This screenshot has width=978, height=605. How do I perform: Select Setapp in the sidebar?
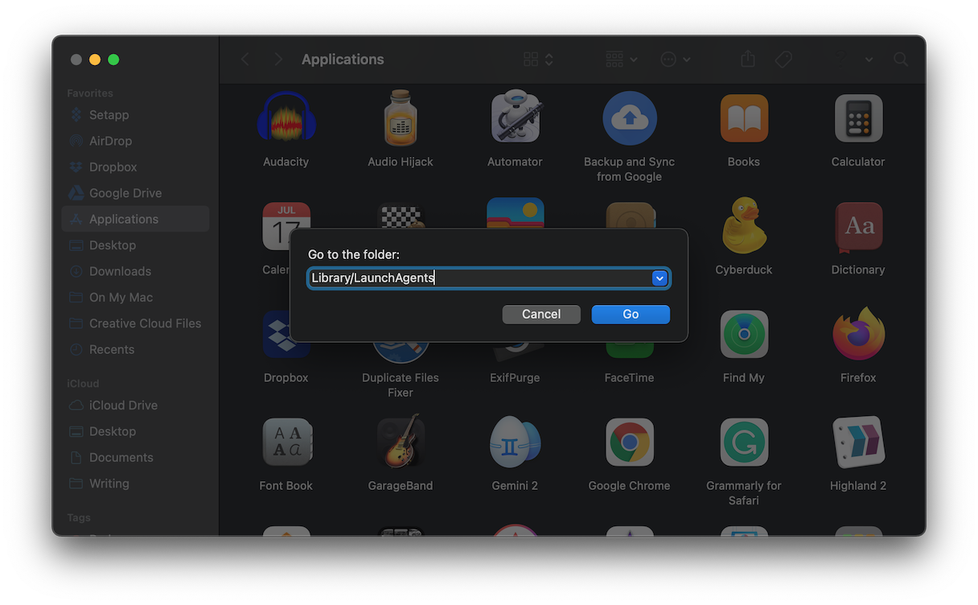click(x=135, y=115)
